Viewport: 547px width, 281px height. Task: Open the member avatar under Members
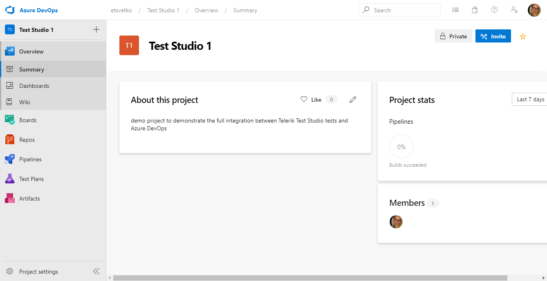pyautogui.click(x=396, y=222)
